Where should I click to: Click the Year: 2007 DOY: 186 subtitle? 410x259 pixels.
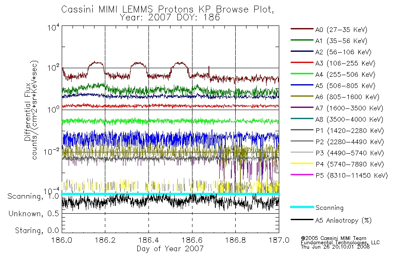[x=170, y=18]
